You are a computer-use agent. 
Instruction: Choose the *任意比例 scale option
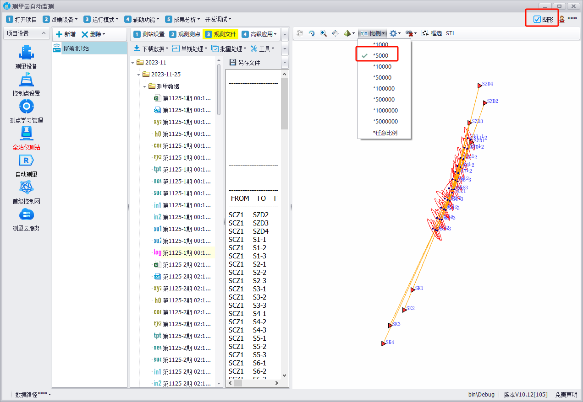(x=385, y=133)
